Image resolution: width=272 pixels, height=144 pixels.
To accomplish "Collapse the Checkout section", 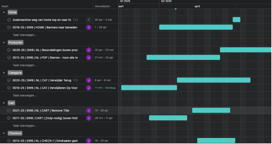I will [4, 133].
